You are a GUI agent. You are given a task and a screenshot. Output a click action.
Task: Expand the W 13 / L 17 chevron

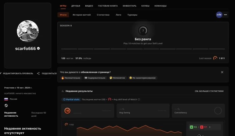(210, 127)
